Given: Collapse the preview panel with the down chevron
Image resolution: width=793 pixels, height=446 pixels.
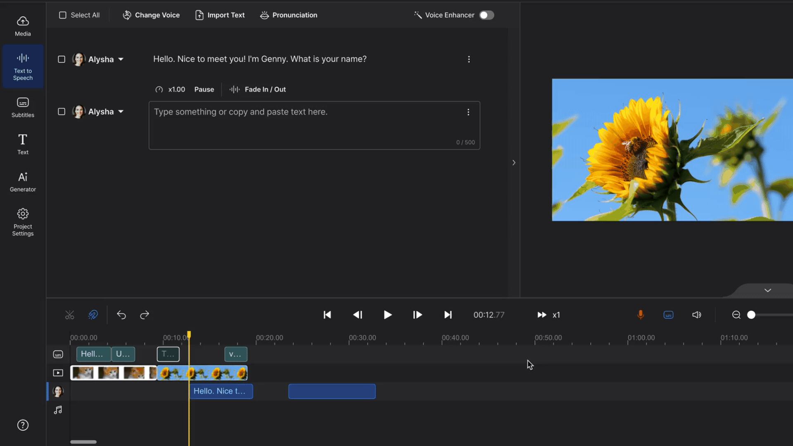Looking at the screenshot, I should tap(768, 290).
